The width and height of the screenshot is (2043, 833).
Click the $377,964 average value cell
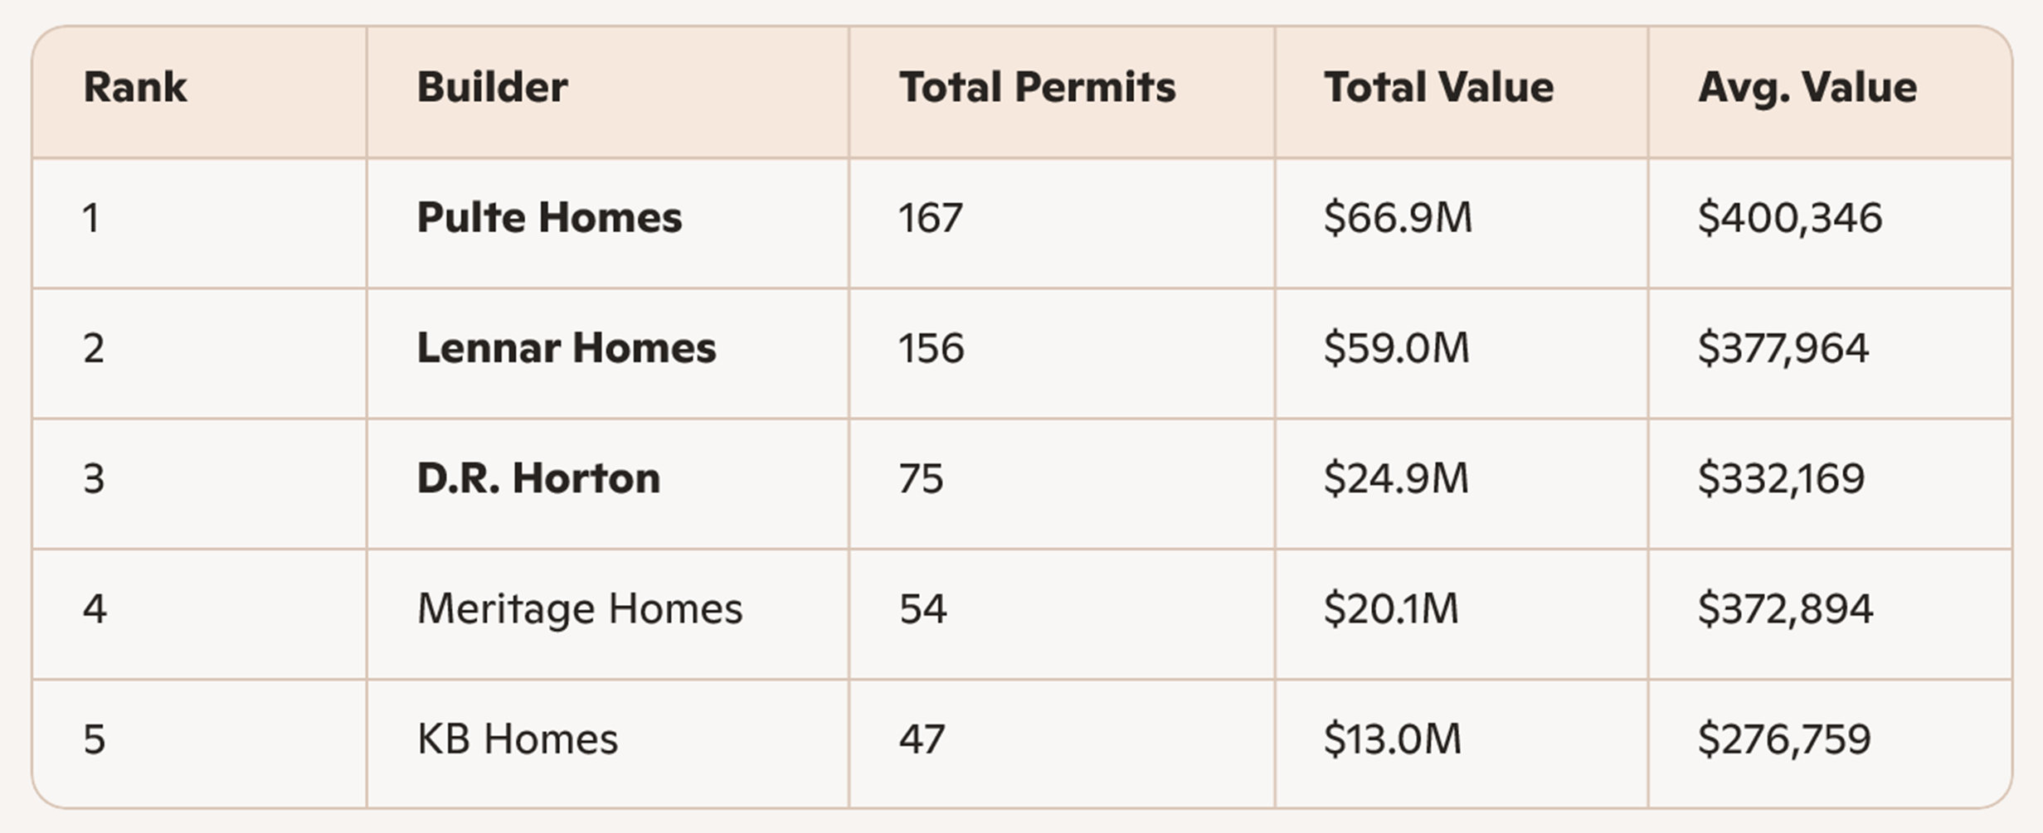pos(1783,348)
